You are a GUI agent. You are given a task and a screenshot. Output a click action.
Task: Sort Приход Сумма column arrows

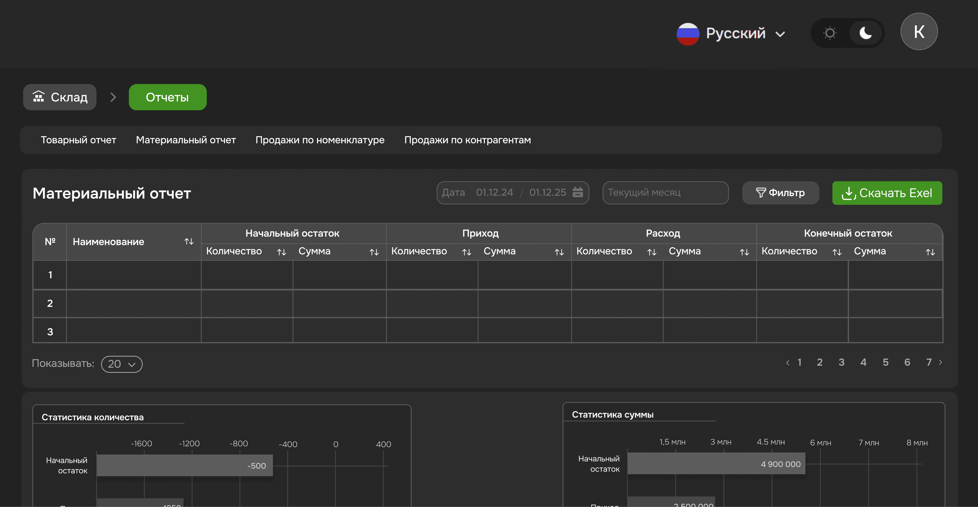559,252
